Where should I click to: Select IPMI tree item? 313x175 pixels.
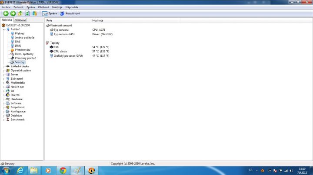click(x=18, y=46)
